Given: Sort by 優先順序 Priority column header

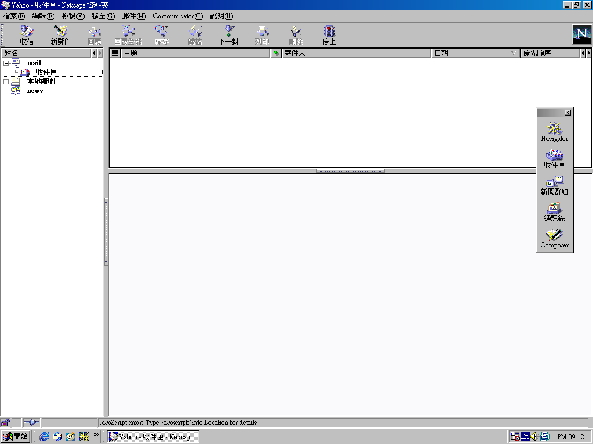Looking at the screenshot, I should point(550,53).
